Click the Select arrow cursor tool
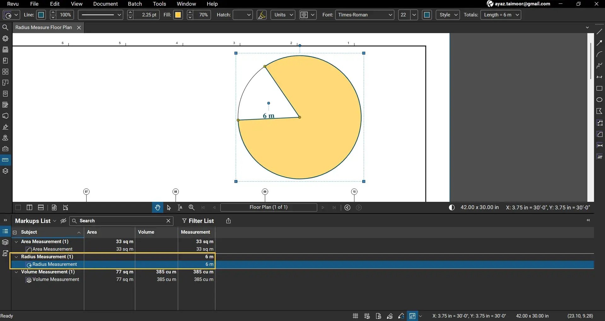Screen dimensions: 605x321 (x=169, y=207)
